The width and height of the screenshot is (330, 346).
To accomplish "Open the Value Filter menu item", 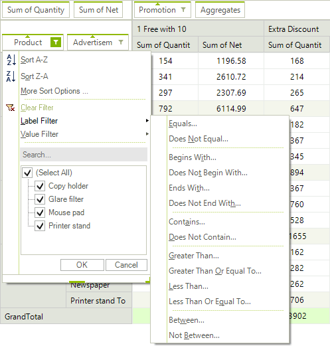I will point(39,134).
